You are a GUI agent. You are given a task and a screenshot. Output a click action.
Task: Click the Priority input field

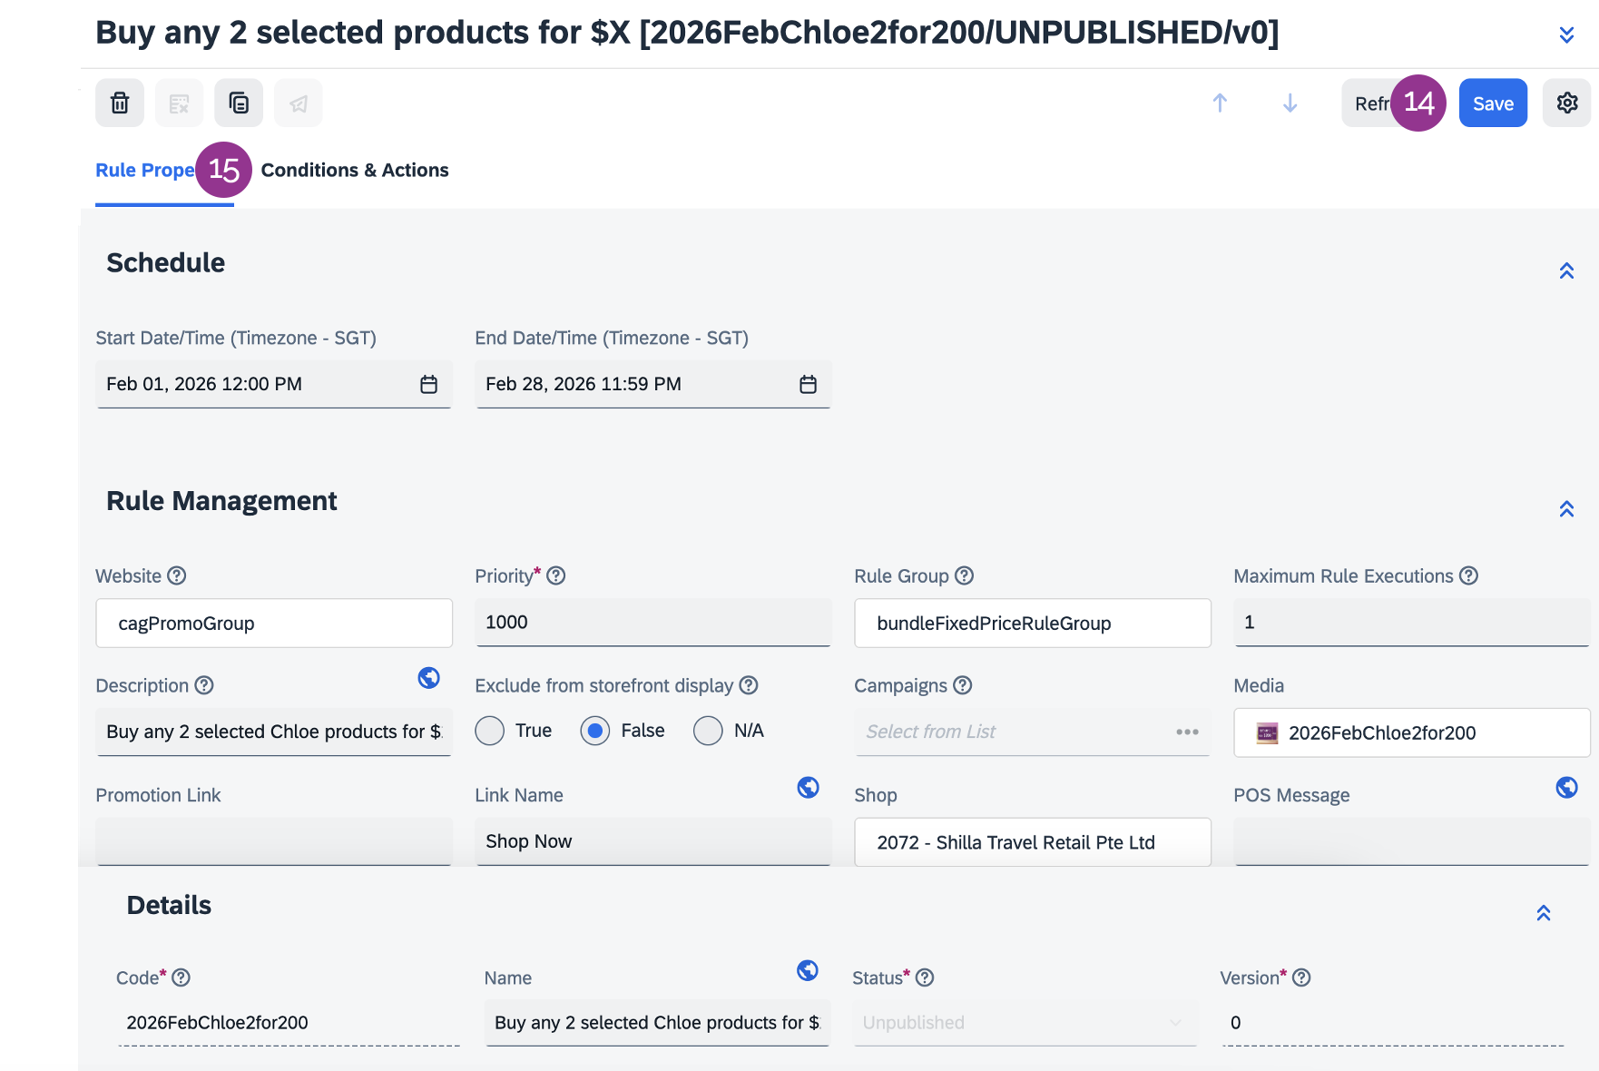point(652,623)
